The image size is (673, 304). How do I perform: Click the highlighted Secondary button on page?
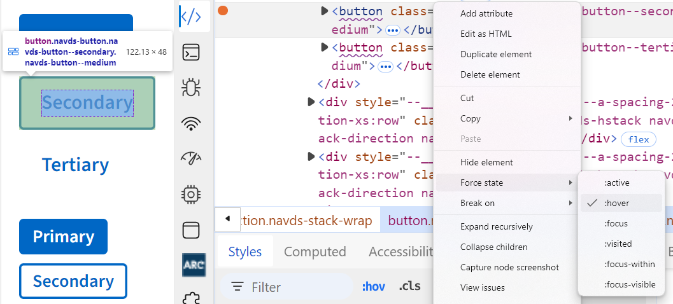point(87,103)
